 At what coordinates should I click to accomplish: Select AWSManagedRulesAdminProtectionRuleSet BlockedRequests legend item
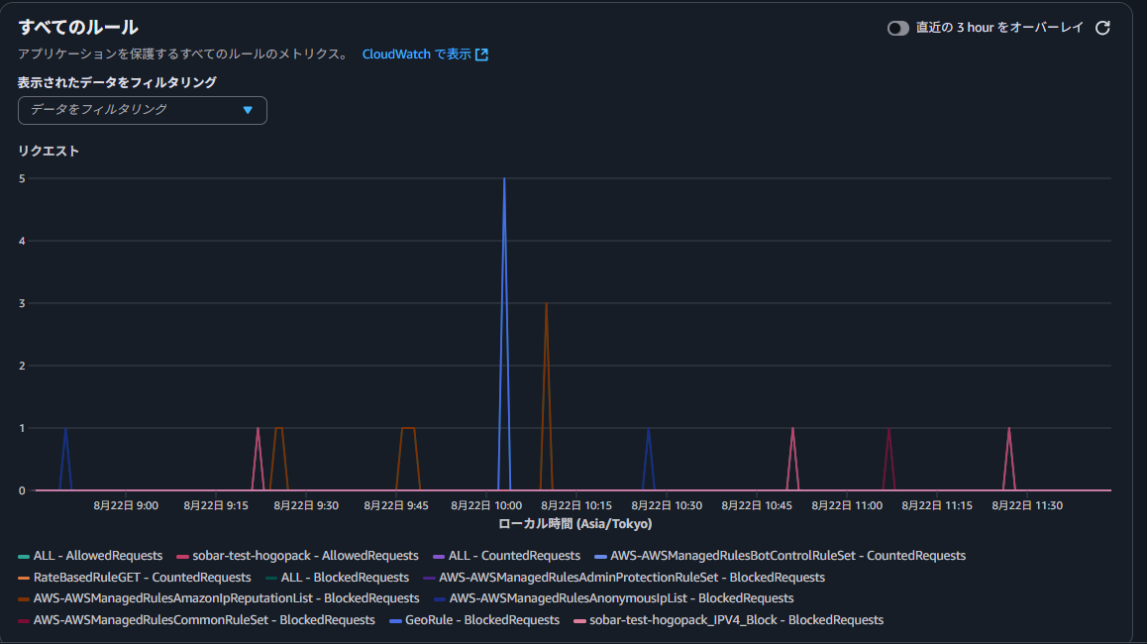(x=624, y=578)
